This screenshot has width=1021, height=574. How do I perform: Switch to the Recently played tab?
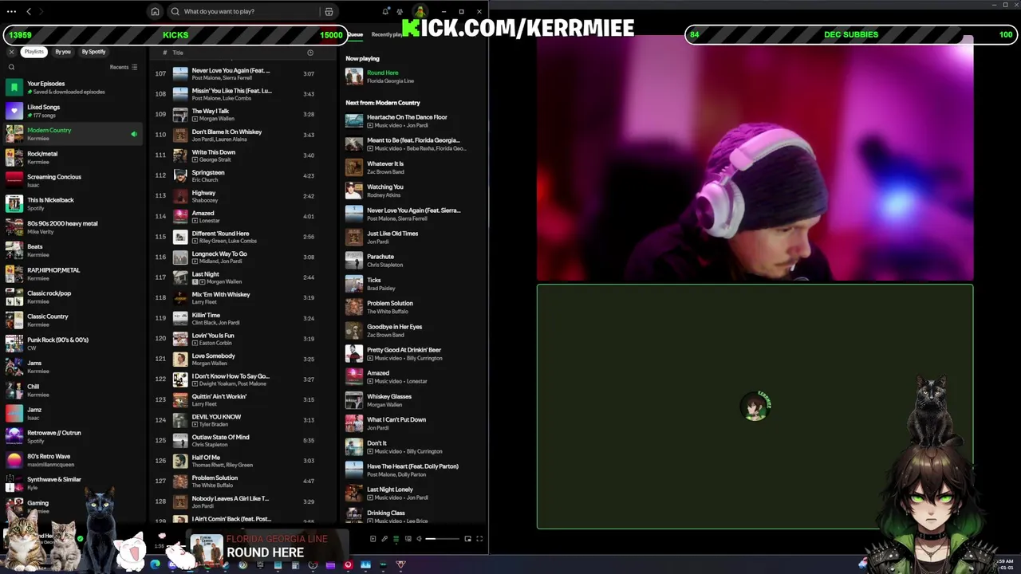point(388,34)
